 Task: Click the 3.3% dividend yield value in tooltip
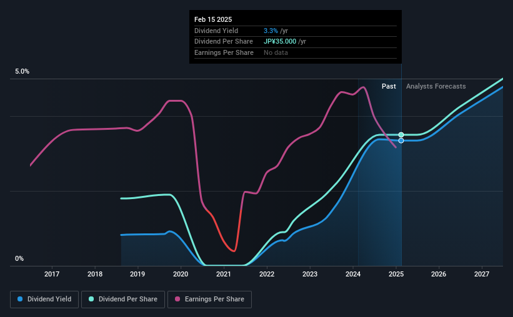[x=271, y=31]
